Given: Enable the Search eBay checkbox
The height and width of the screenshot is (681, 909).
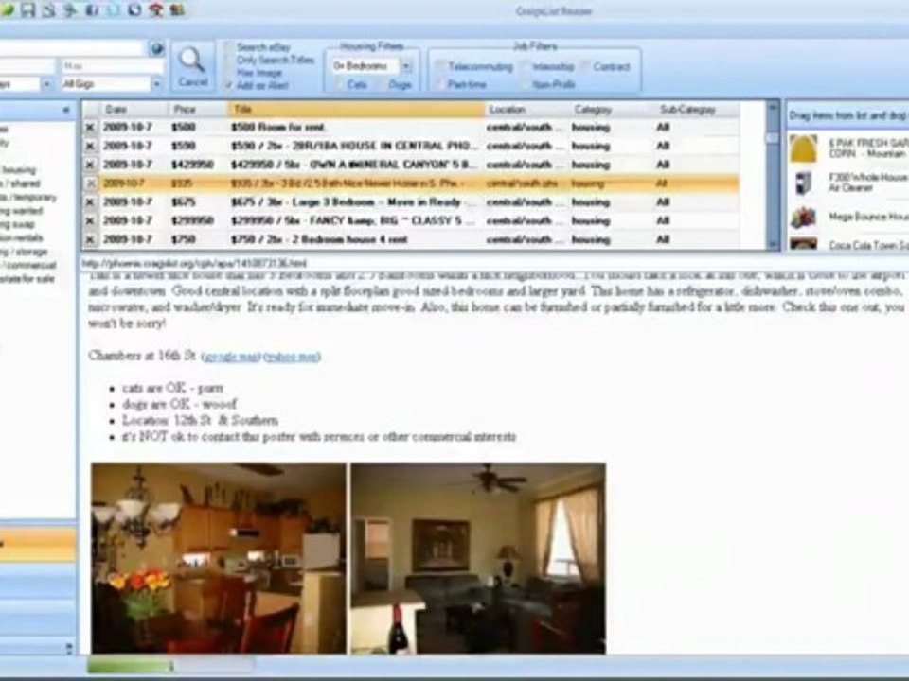Looking at the screenshot, I should click(x=229, y=47).
